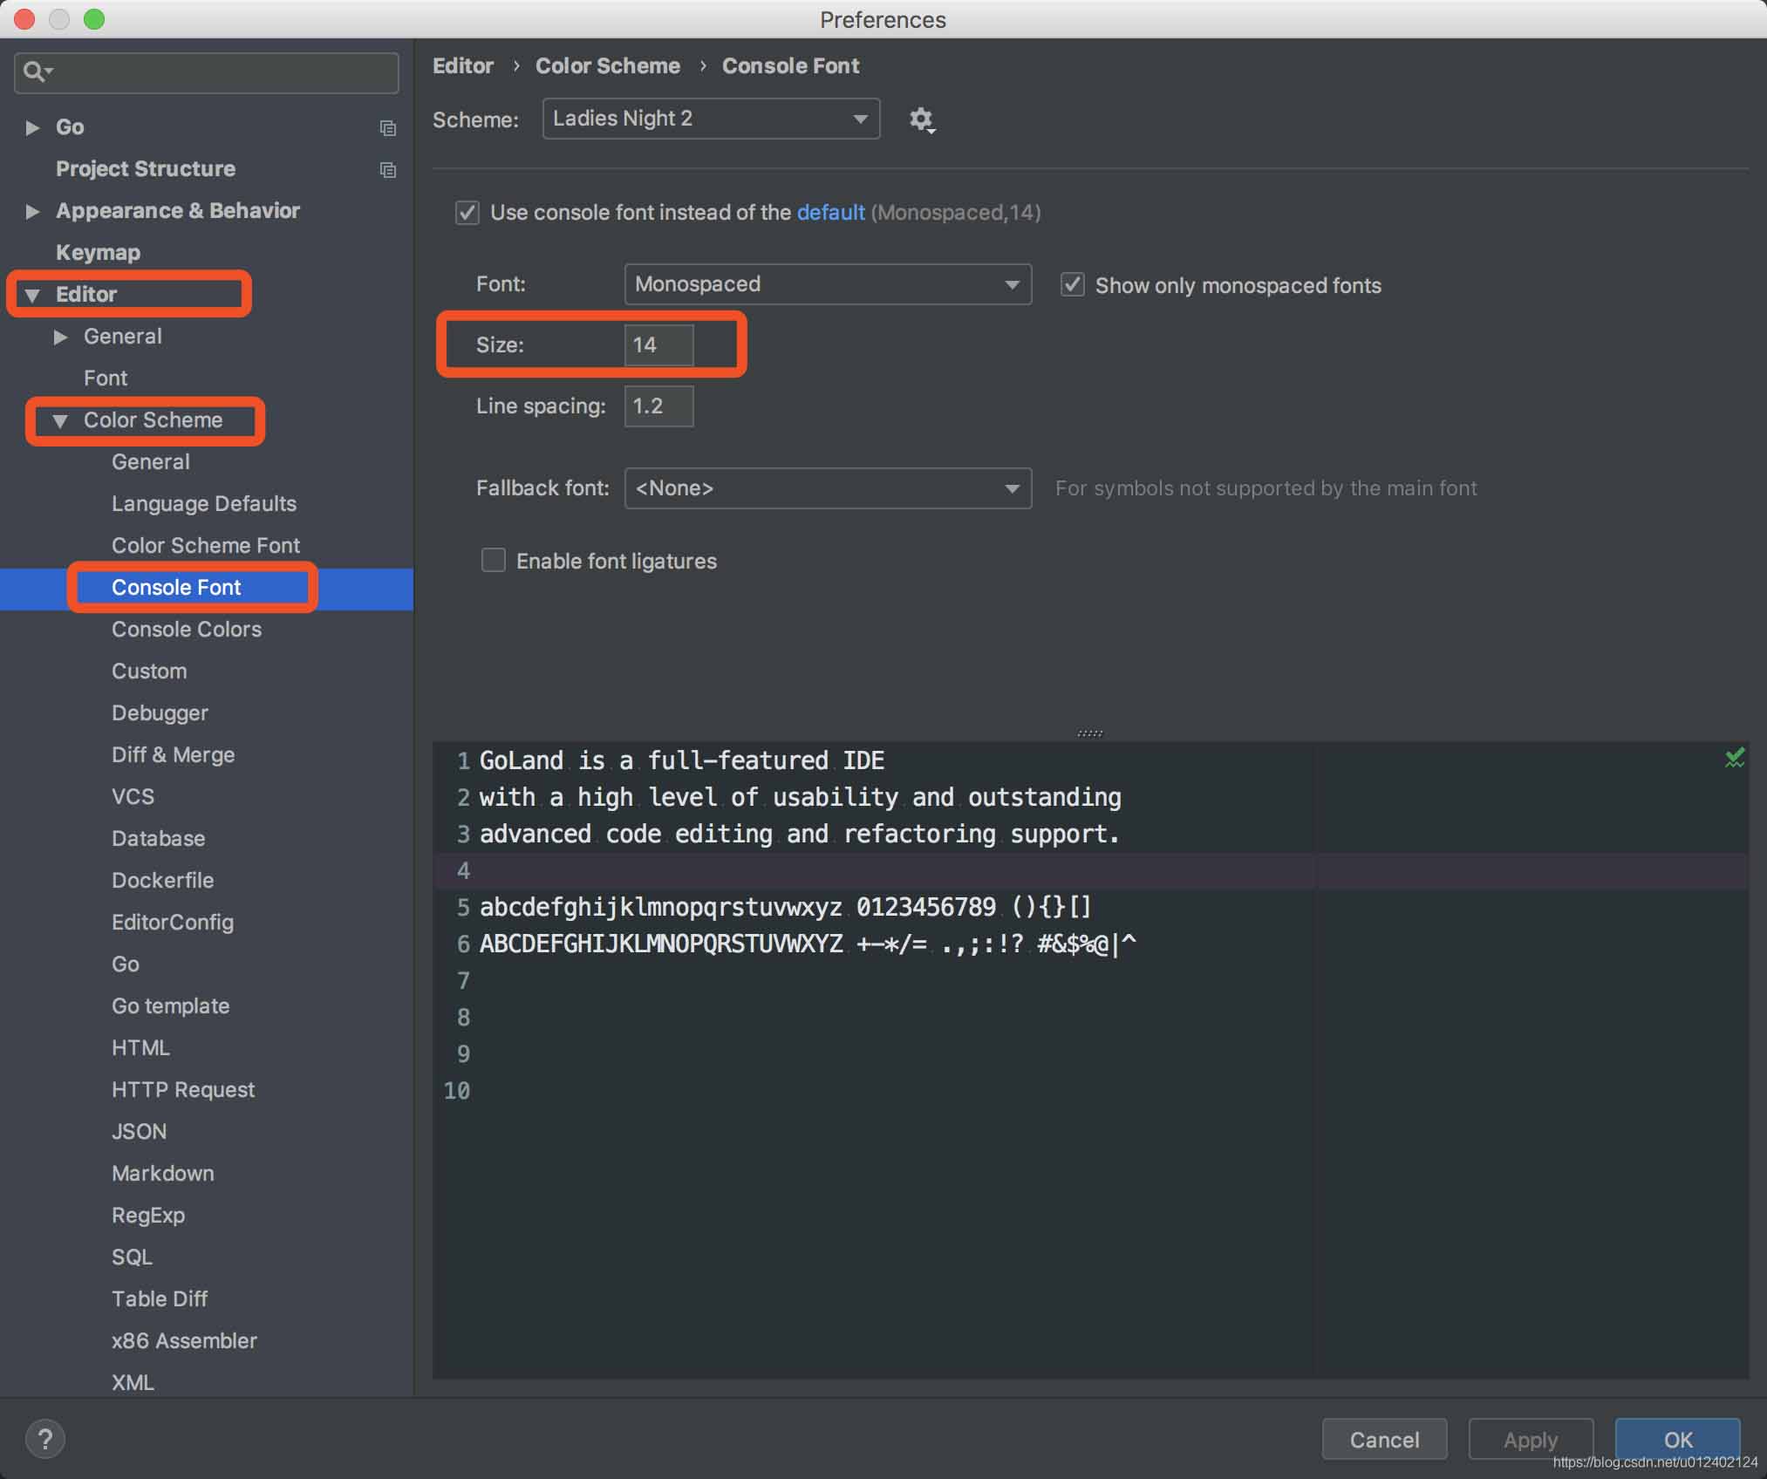Click the copy icon next to Project Structure

pyautogui.click(x=388, y=170)
